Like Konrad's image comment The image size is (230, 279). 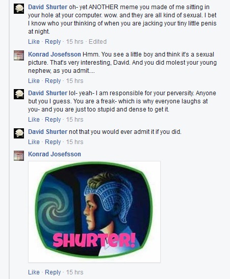pos(34,272)
